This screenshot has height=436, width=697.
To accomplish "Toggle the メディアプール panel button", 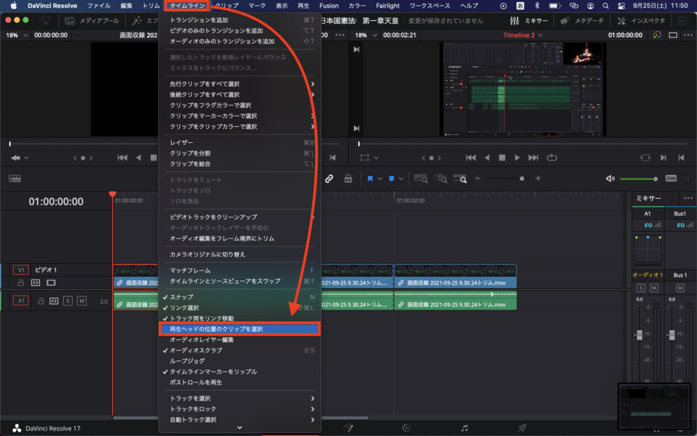I will pos(92,20).
